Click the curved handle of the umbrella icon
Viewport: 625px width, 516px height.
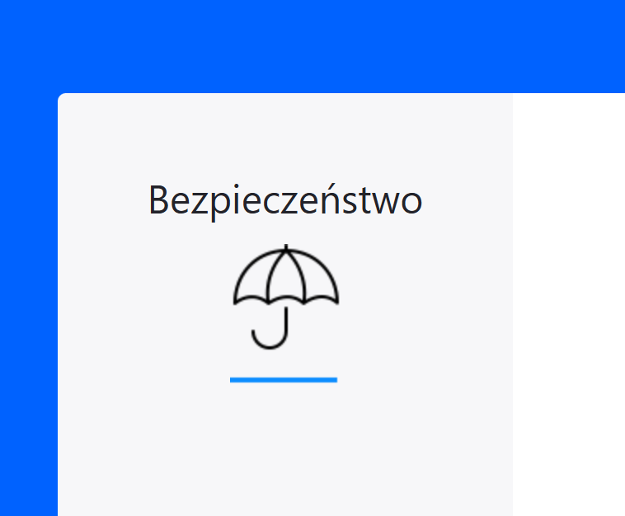(270, 333)
